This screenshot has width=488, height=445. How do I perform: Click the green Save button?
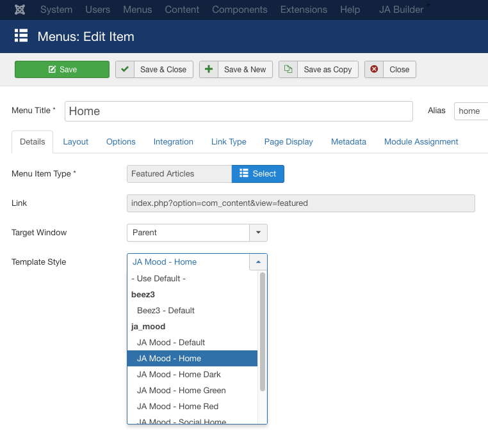pos(62,70)
